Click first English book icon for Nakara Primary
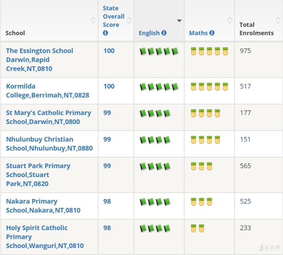The image size is (283, 255). 143,202
